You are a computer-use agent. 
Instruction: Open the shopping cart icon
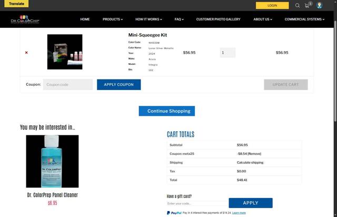tap(307, 6)
